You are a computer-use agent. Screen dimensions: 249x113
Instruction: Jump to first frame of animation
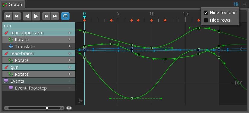coord(8,16)
